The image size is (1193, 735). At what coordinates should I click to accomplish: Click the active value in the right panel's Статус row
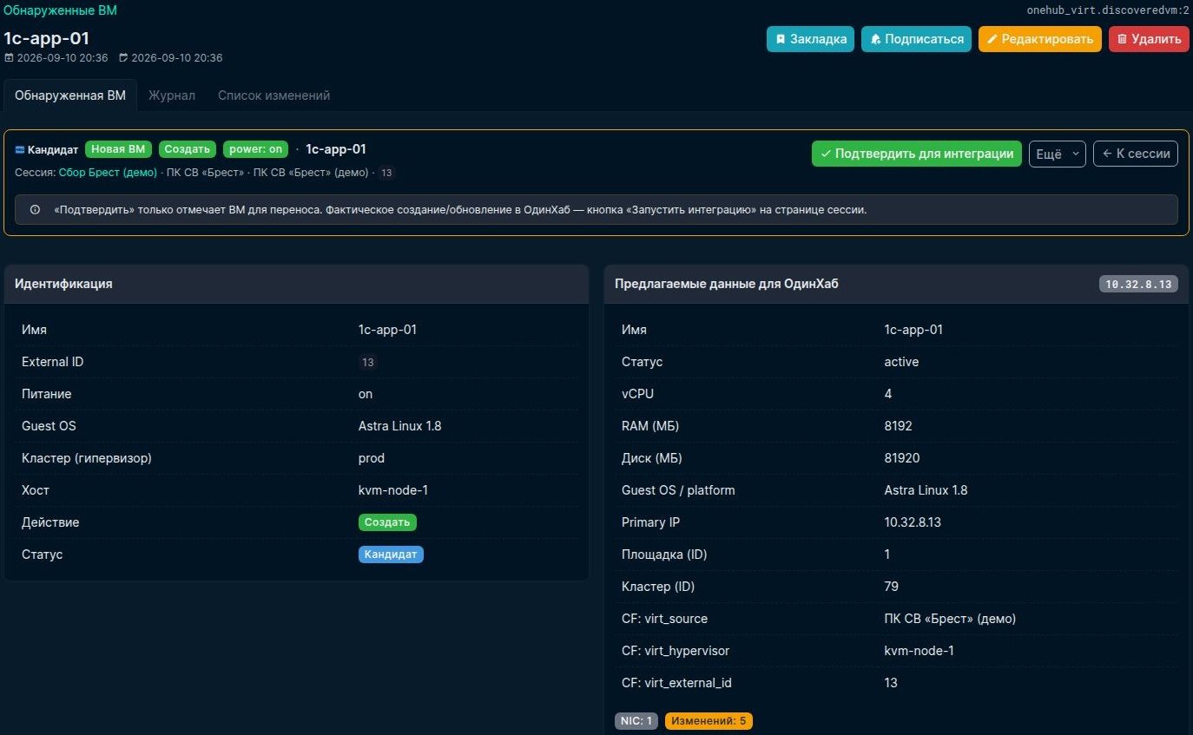901,362
